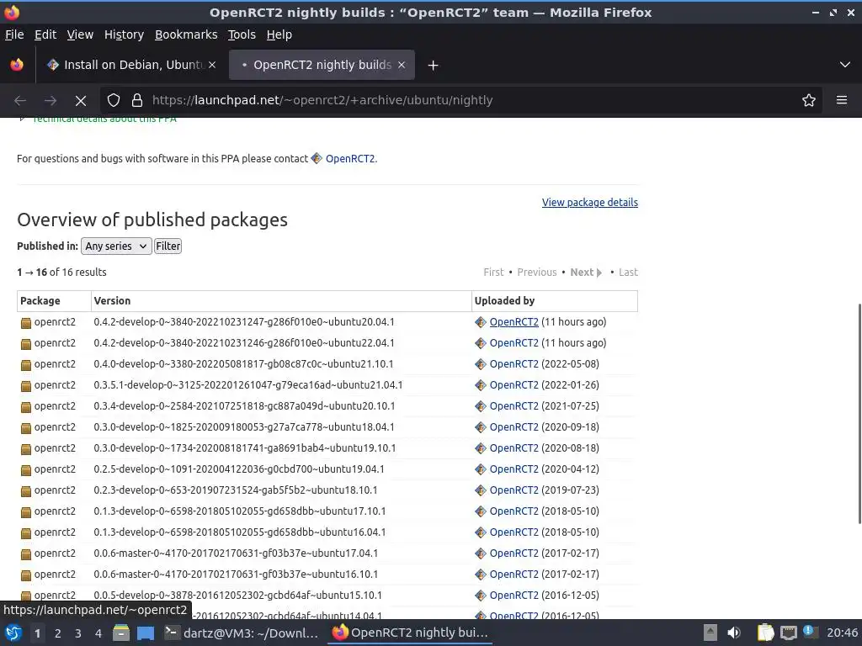The height and width of the screenshot is (646, 862).
Task: Open View package details link
Action: pyautogui.click(x=590, y=202)
